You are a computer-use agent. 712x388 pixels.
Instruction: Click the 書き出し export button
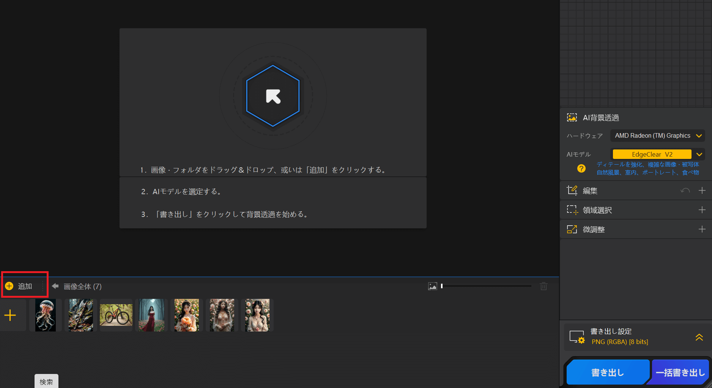pyautogui.click(x=607, y=372)
